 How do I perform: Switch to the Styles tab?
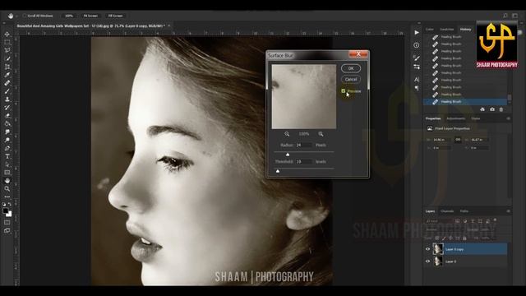click(x=476, y=118)
